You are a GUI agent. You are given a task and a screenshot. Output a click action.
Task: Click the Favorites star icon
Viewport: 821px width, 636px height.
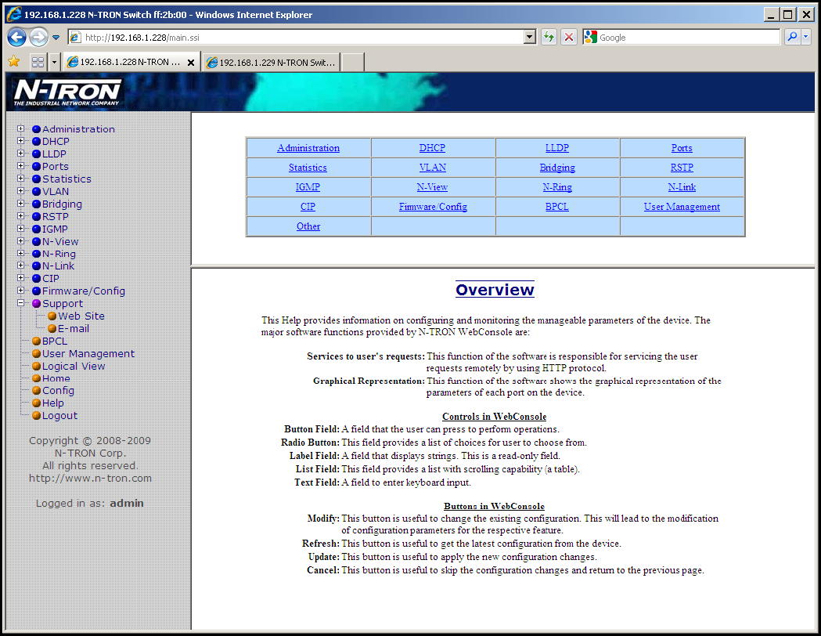[14, 62]
